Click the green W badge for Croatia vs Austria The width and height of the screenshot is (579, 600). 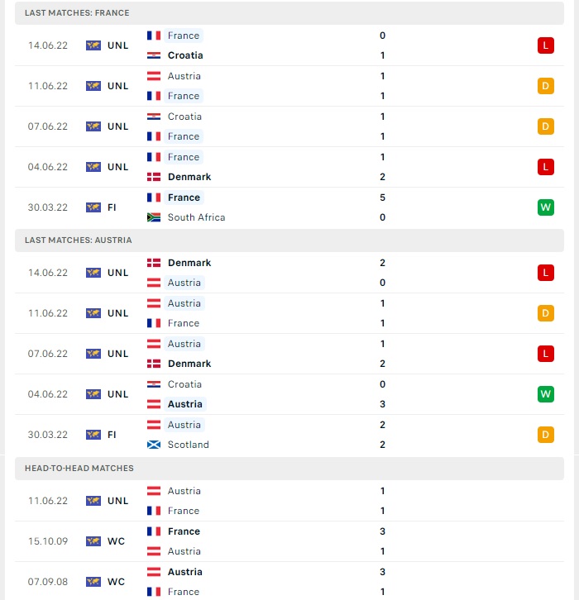tap(545, 394)
